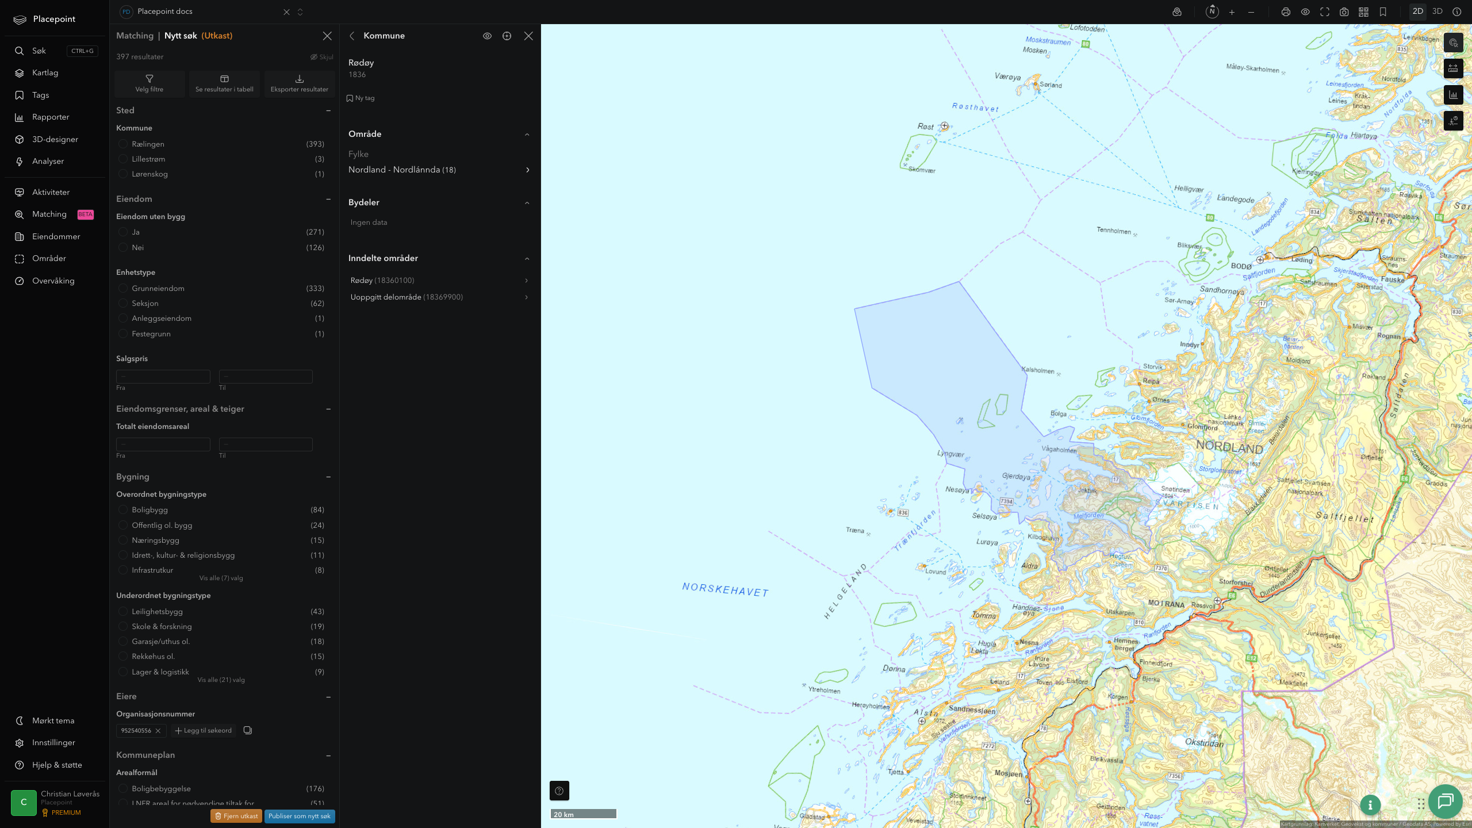Image resolution: width=1472 pixels, height=828 pixels.
Task: Open Eiendommer in the sidebar
Action: (x=55, y=236)
